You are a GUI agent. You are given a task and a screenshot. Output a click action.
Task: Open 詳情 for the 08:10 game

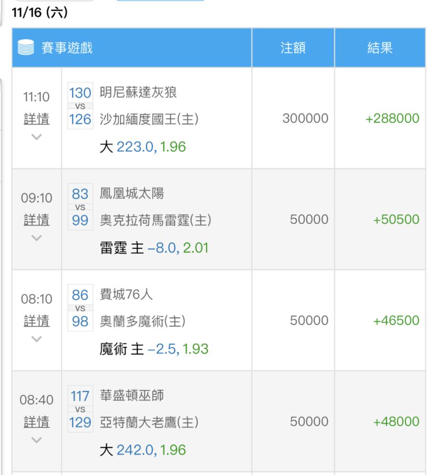coord(37,321)
